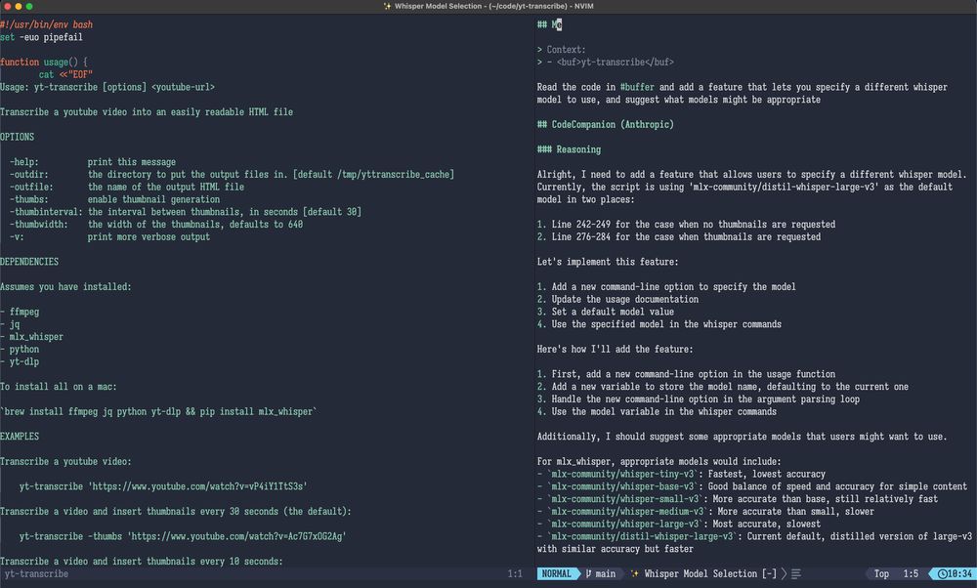This screenshot has width=977, height=588.
Task: Click the '- mlx_whisper' dependency line
Action: (x=32, y=336)
